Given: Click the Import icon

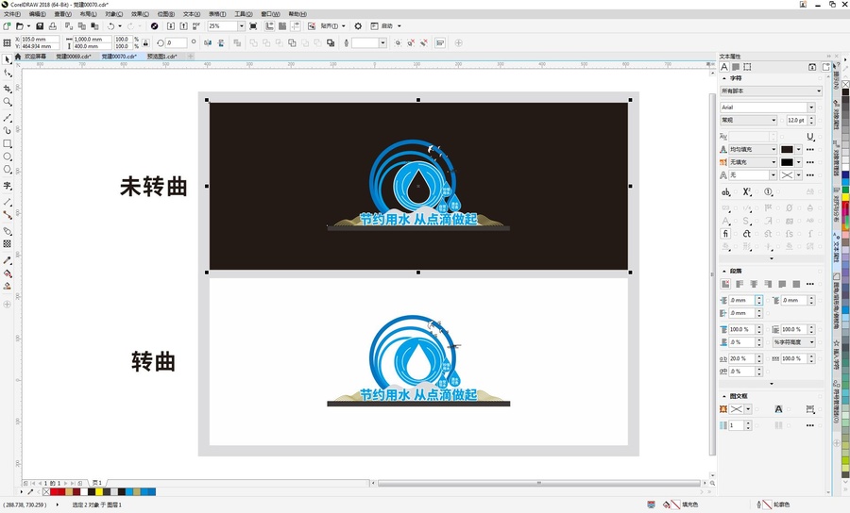Looking at the screenshot, I should pos(171,26).
